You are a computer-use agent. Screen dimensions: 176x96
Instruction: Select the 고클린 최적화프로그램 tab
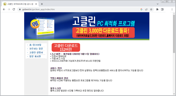tap(20, 4)
